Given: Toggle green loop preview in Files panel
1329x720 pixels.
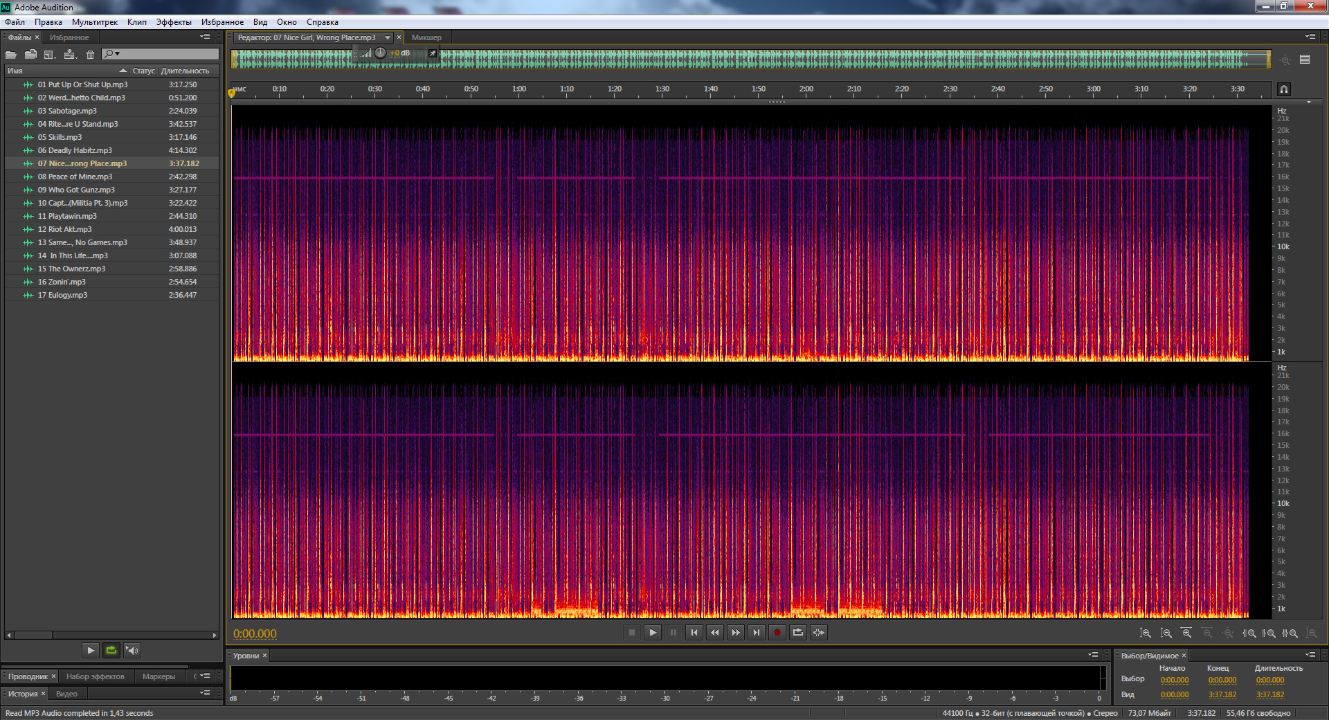Looking at the screenshot, I should (x=111, y=650).
